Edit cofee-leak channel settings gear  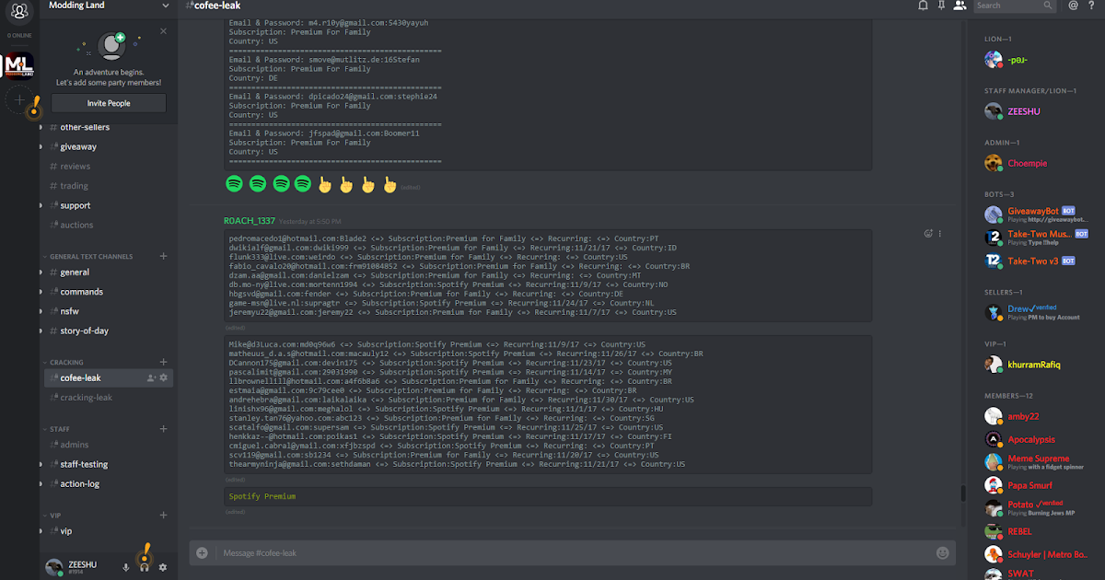pos(164,377)
